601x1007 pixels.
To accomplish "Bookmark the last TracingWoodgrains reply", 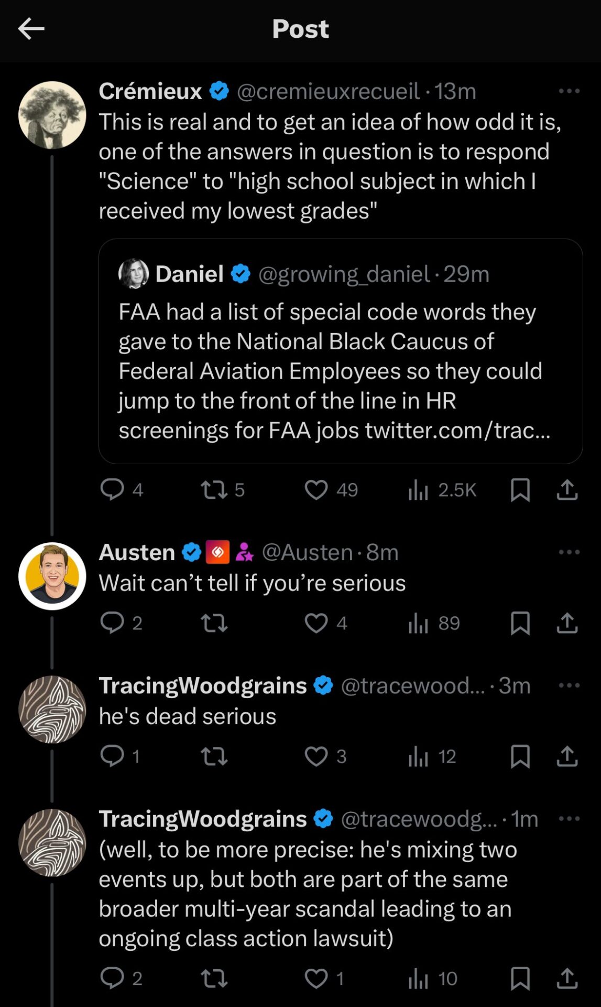I will coord(520,979).
